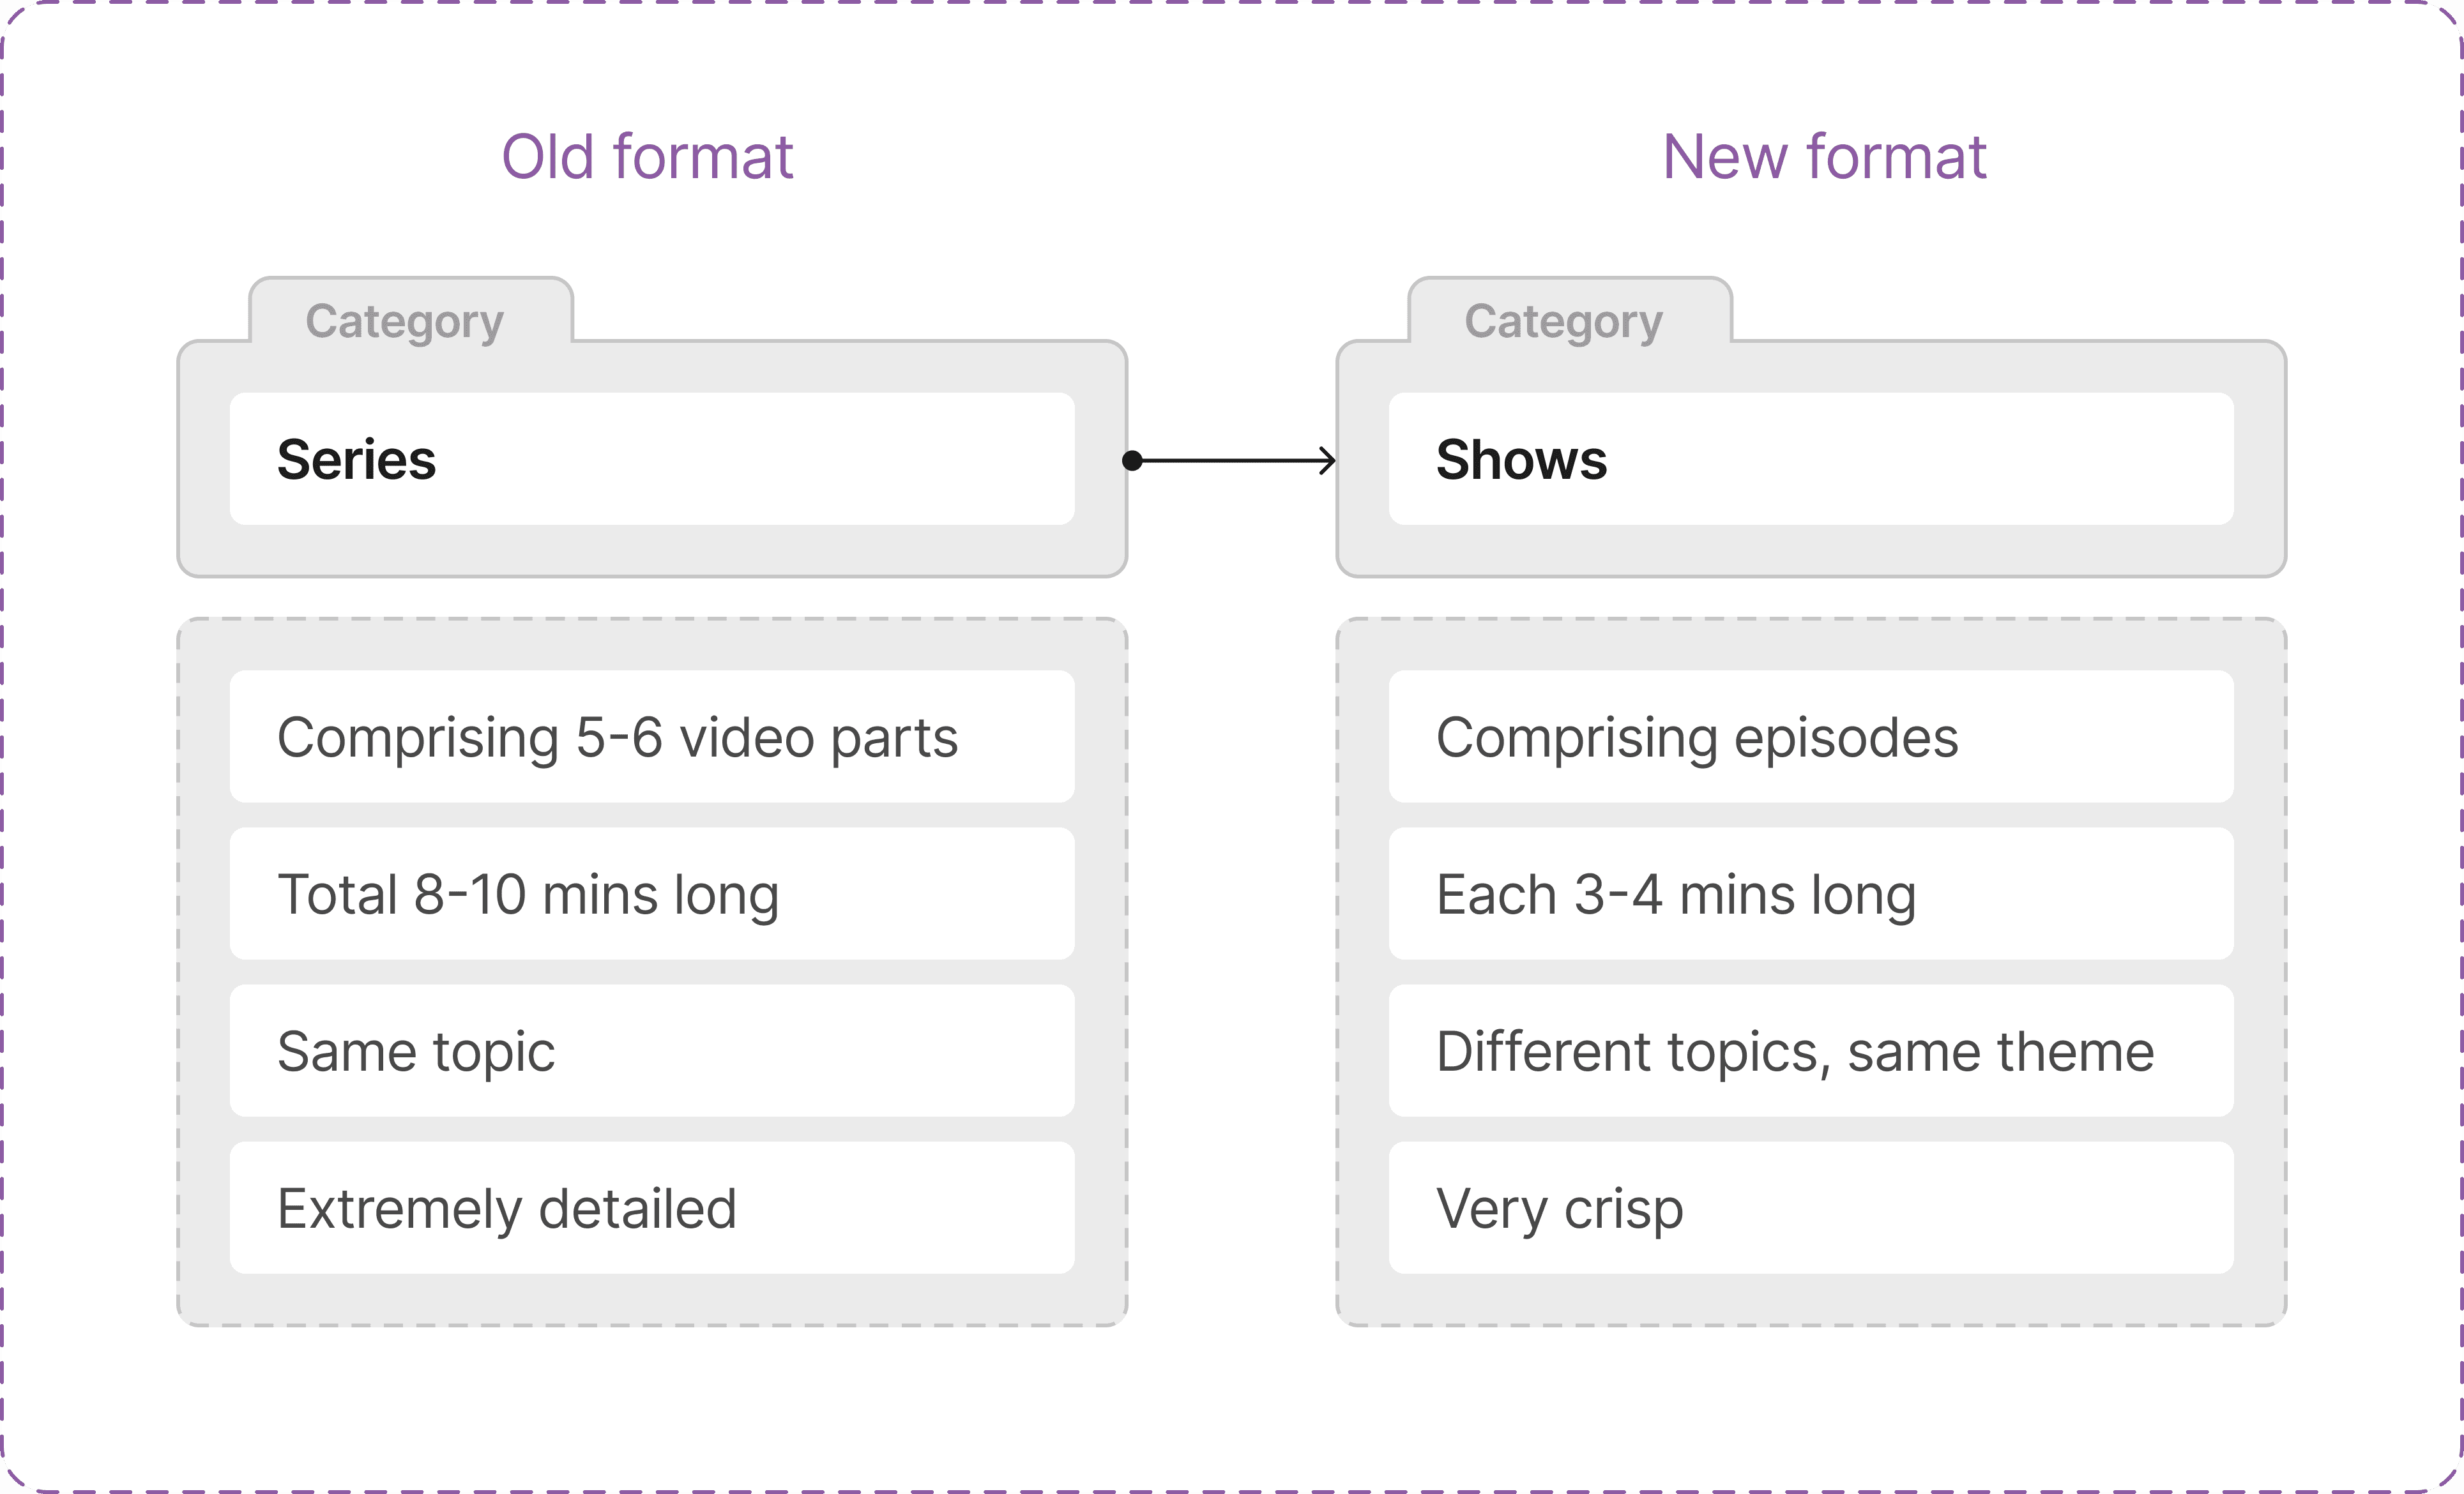Select 'Total 8-10 mins long' item
This screenshot has width=2464, height=1494.
652,894
